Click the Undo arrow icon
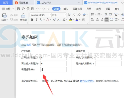124x98 pixels. [37, 9]
